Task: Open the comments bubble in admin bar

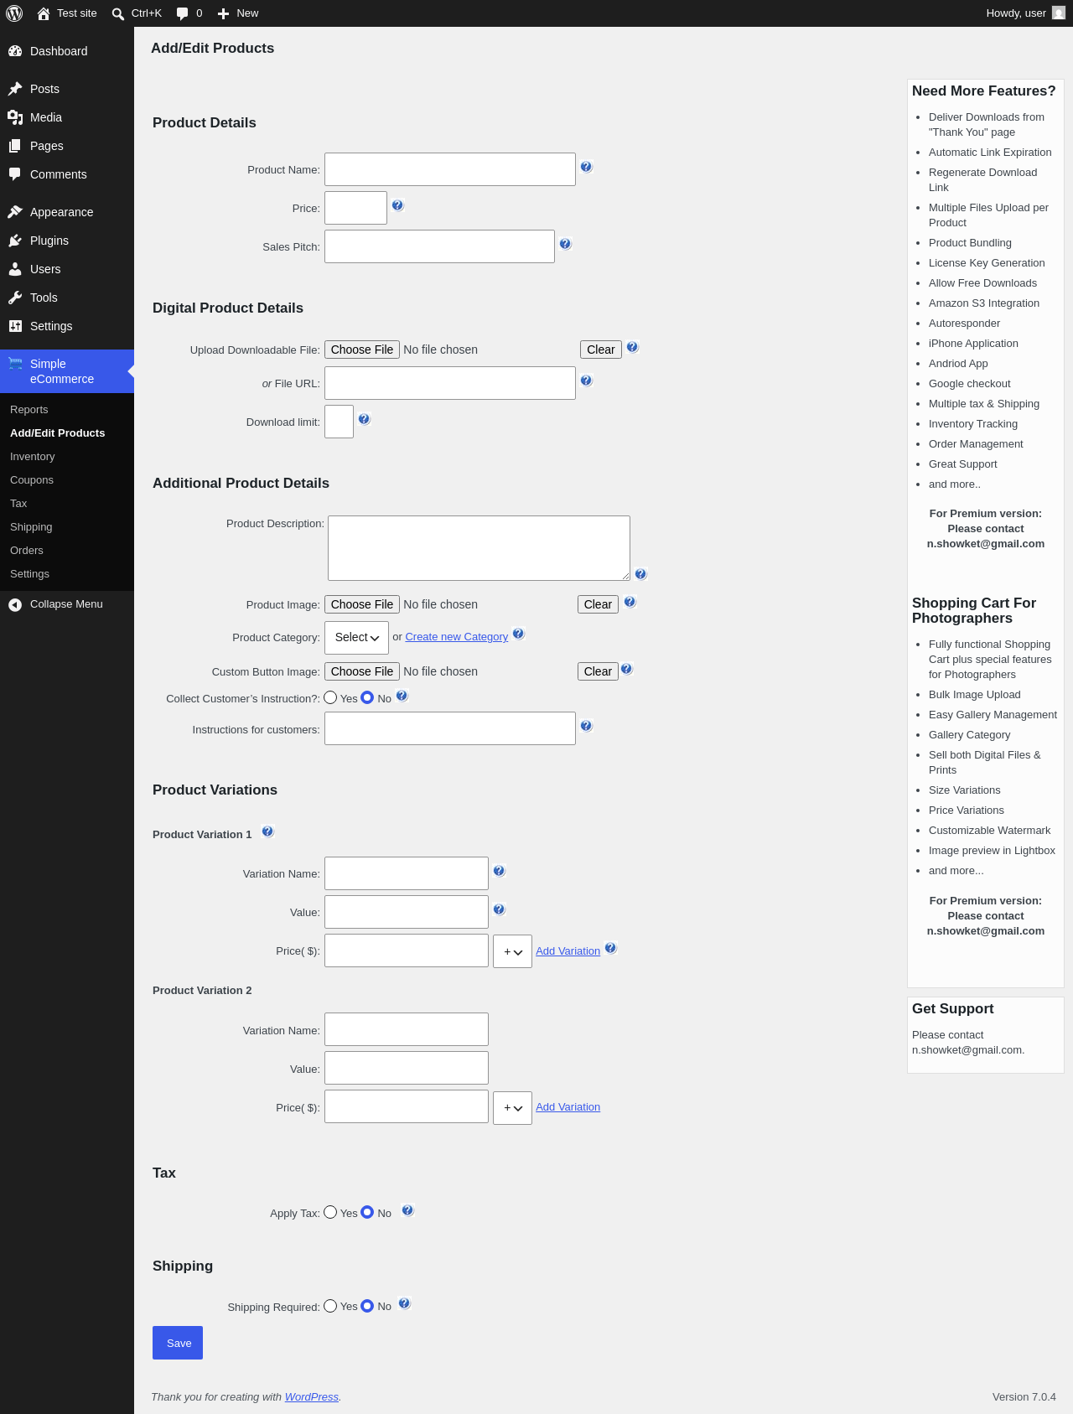Action: tap(182, 13)
